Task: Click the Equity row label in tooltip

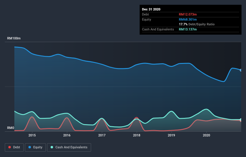Action: click(147, 19)
